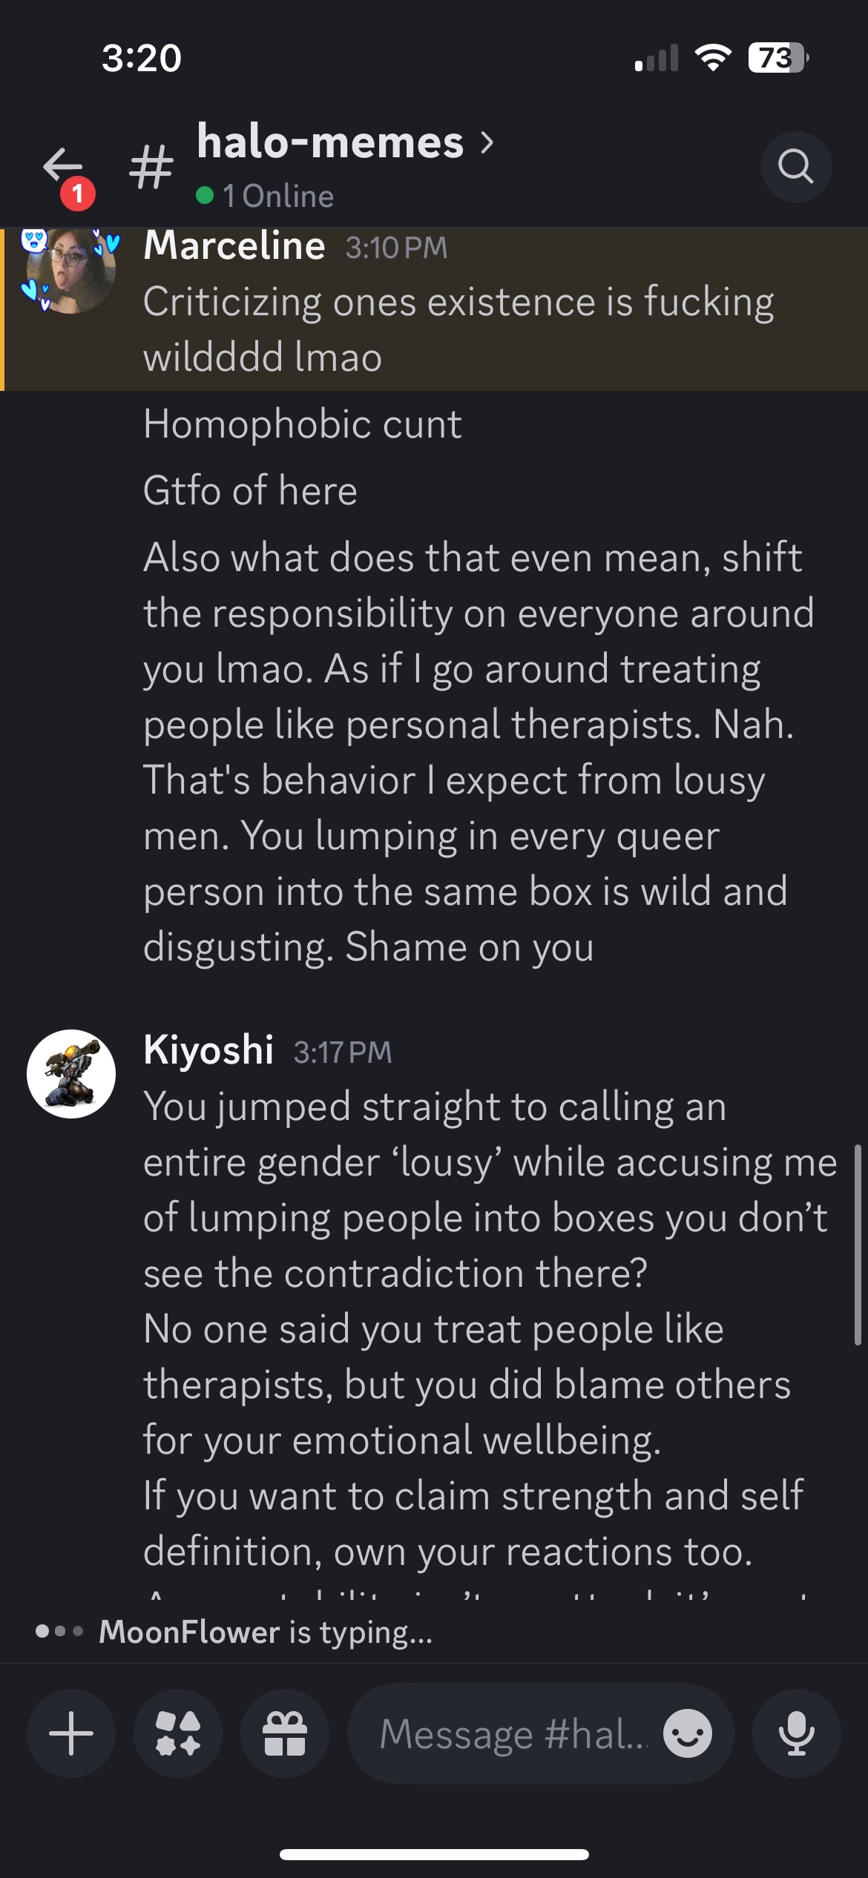868x1878 pixels.
Task: Tap Kiyoshi's username
Action: coord(208,1050)
